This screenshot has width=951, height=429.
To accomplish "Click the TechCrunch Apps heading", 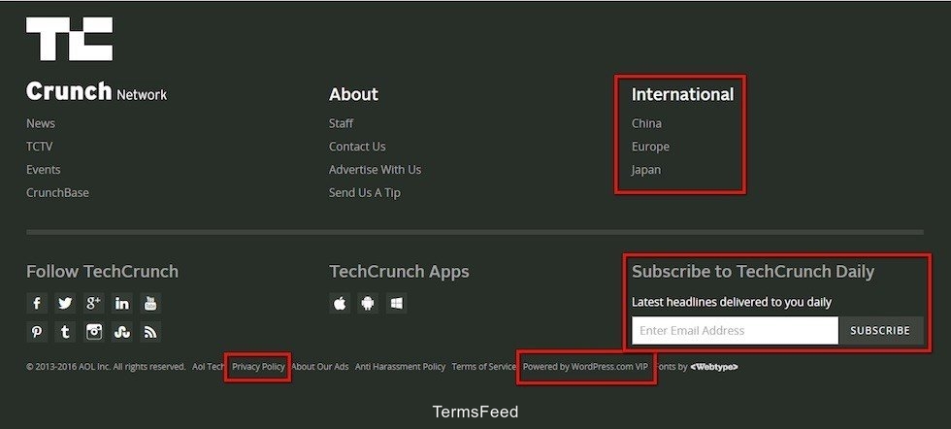I will [x=399, y=272].
